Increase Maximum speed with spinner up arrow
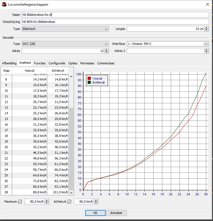The height and width of the screenshot is (221, 213). [47, 200]
